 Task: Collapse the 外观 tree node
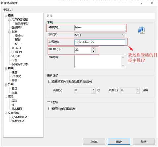pos(6,84)
